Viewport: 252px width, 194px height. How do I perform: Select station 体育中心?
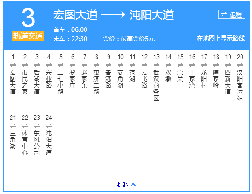(24, 143)
